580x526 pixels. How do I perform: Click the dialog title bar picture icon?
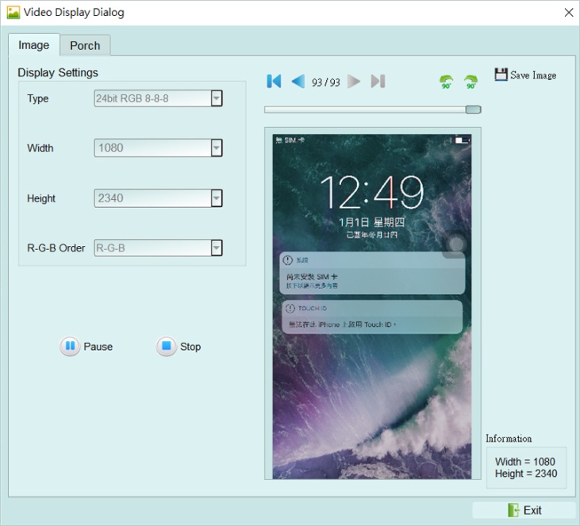(x=13, y=13)
